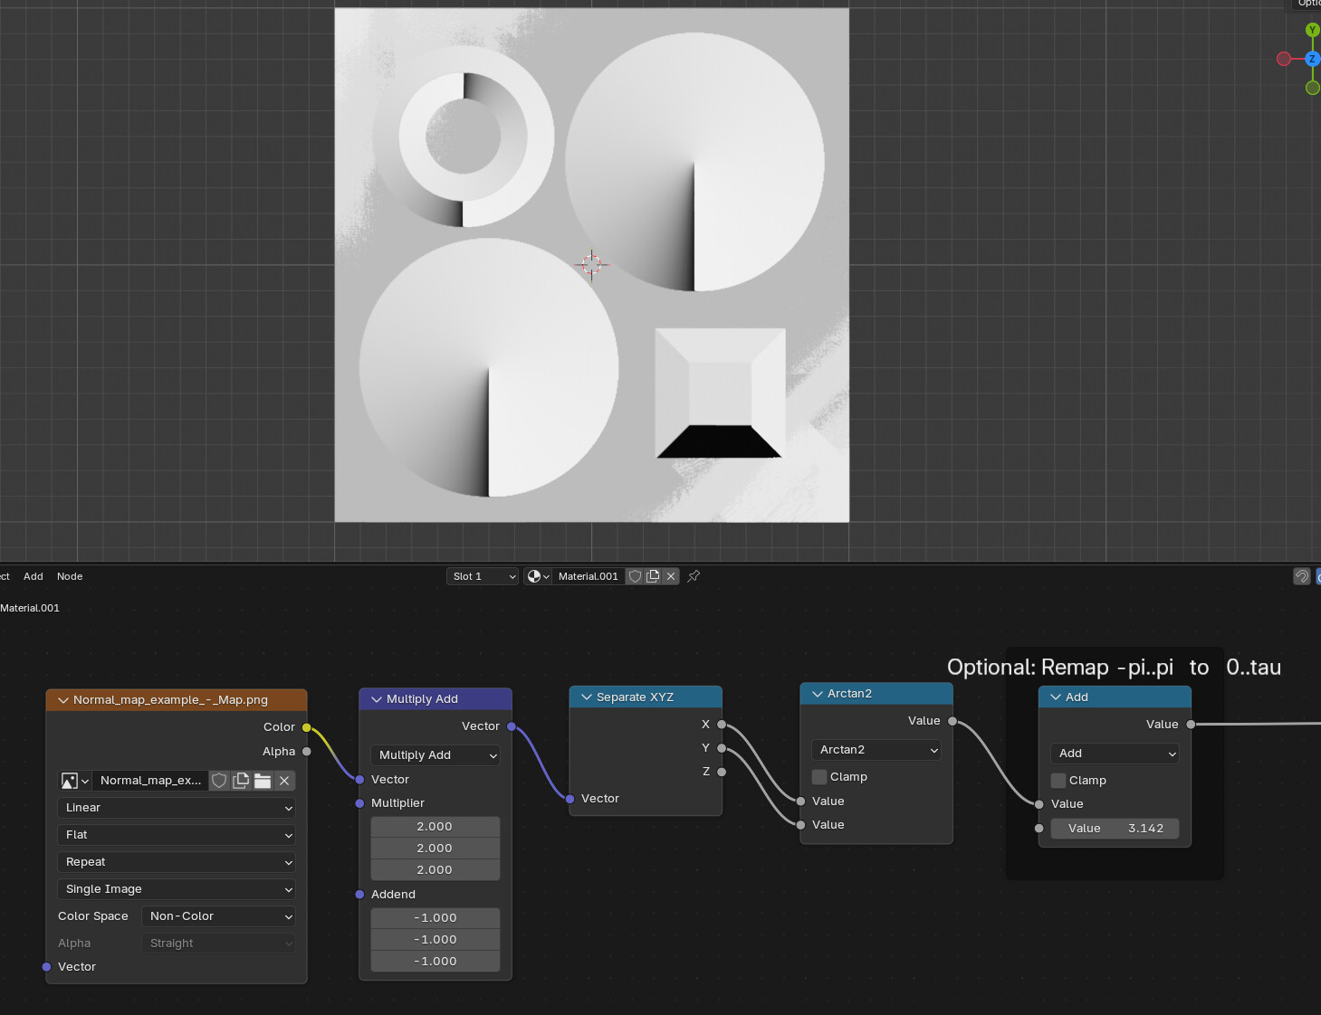
Task: Open the Repeat extension dropdown
Action: coord(177,862)
